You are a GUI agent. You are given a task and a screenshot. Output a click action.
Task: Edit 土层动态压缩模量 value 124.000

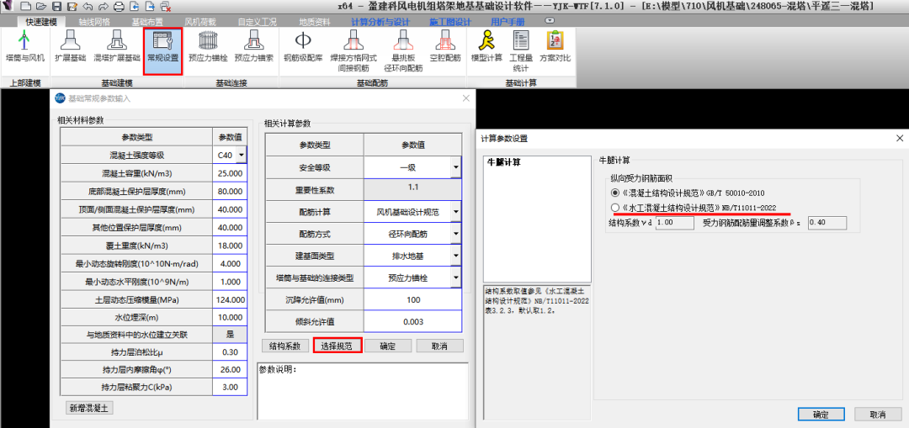230,299
